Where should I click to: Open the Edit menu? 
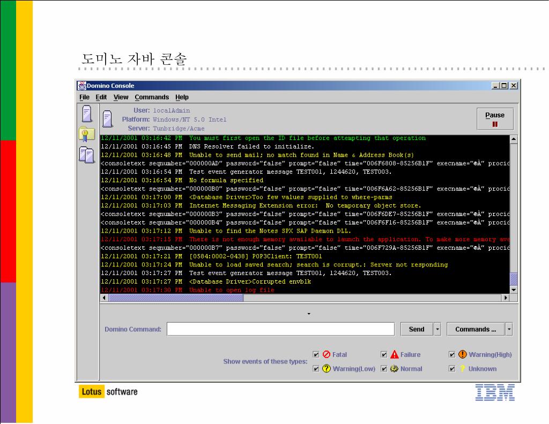pos(101,98)
